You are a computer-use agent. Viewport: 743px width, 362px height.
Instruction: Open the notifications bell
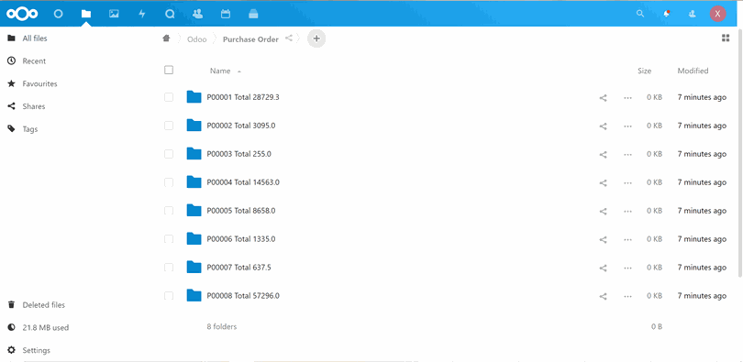(667, 14)
